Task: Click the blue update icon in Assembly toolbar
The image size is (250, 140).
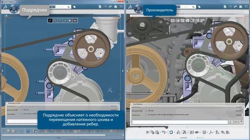Action: (x=171, y=132)
